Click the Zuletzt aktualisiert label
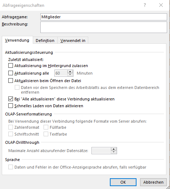 point(26,60)
